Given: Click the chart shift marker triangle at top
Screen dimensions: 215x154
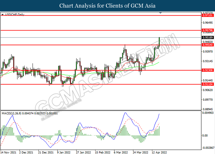Looking at the screenshot, I should click(x=160, y=13).
